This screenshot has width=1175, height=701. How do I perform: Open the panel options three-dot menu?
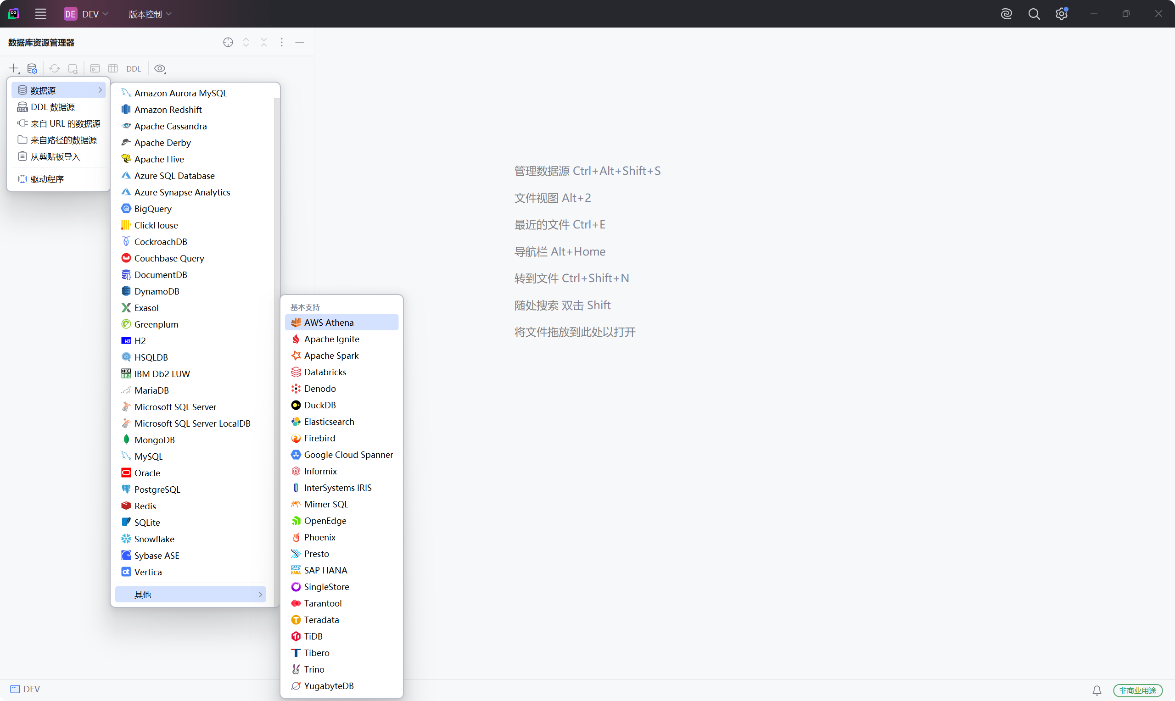click(x=281, y=42)
